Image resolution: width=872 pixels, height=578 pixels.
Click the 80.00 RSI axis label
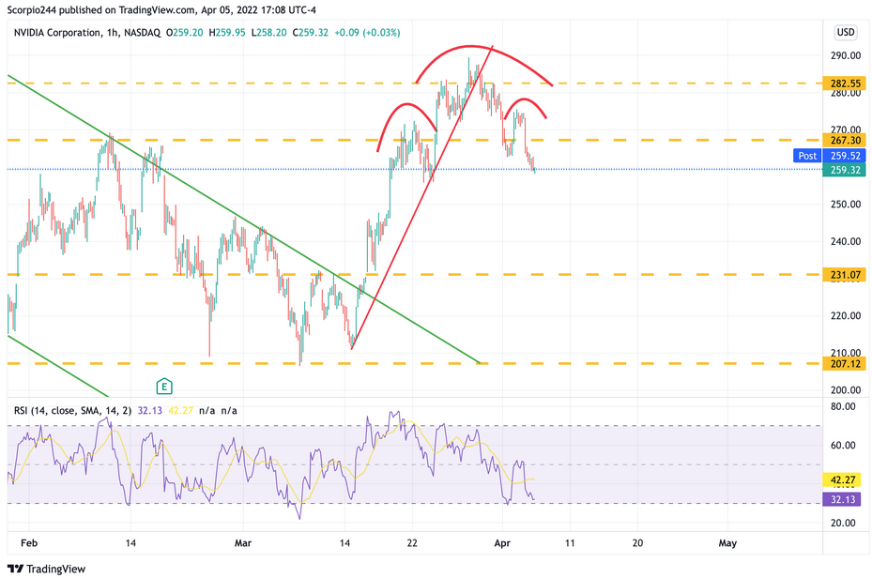coord(843,406)
